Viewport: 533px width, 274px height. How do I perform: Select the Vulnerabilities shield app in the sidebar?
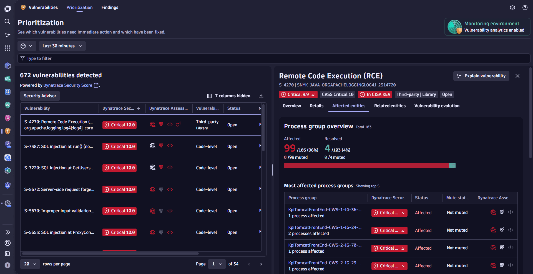pyautogui.click(x=7, y=131)
